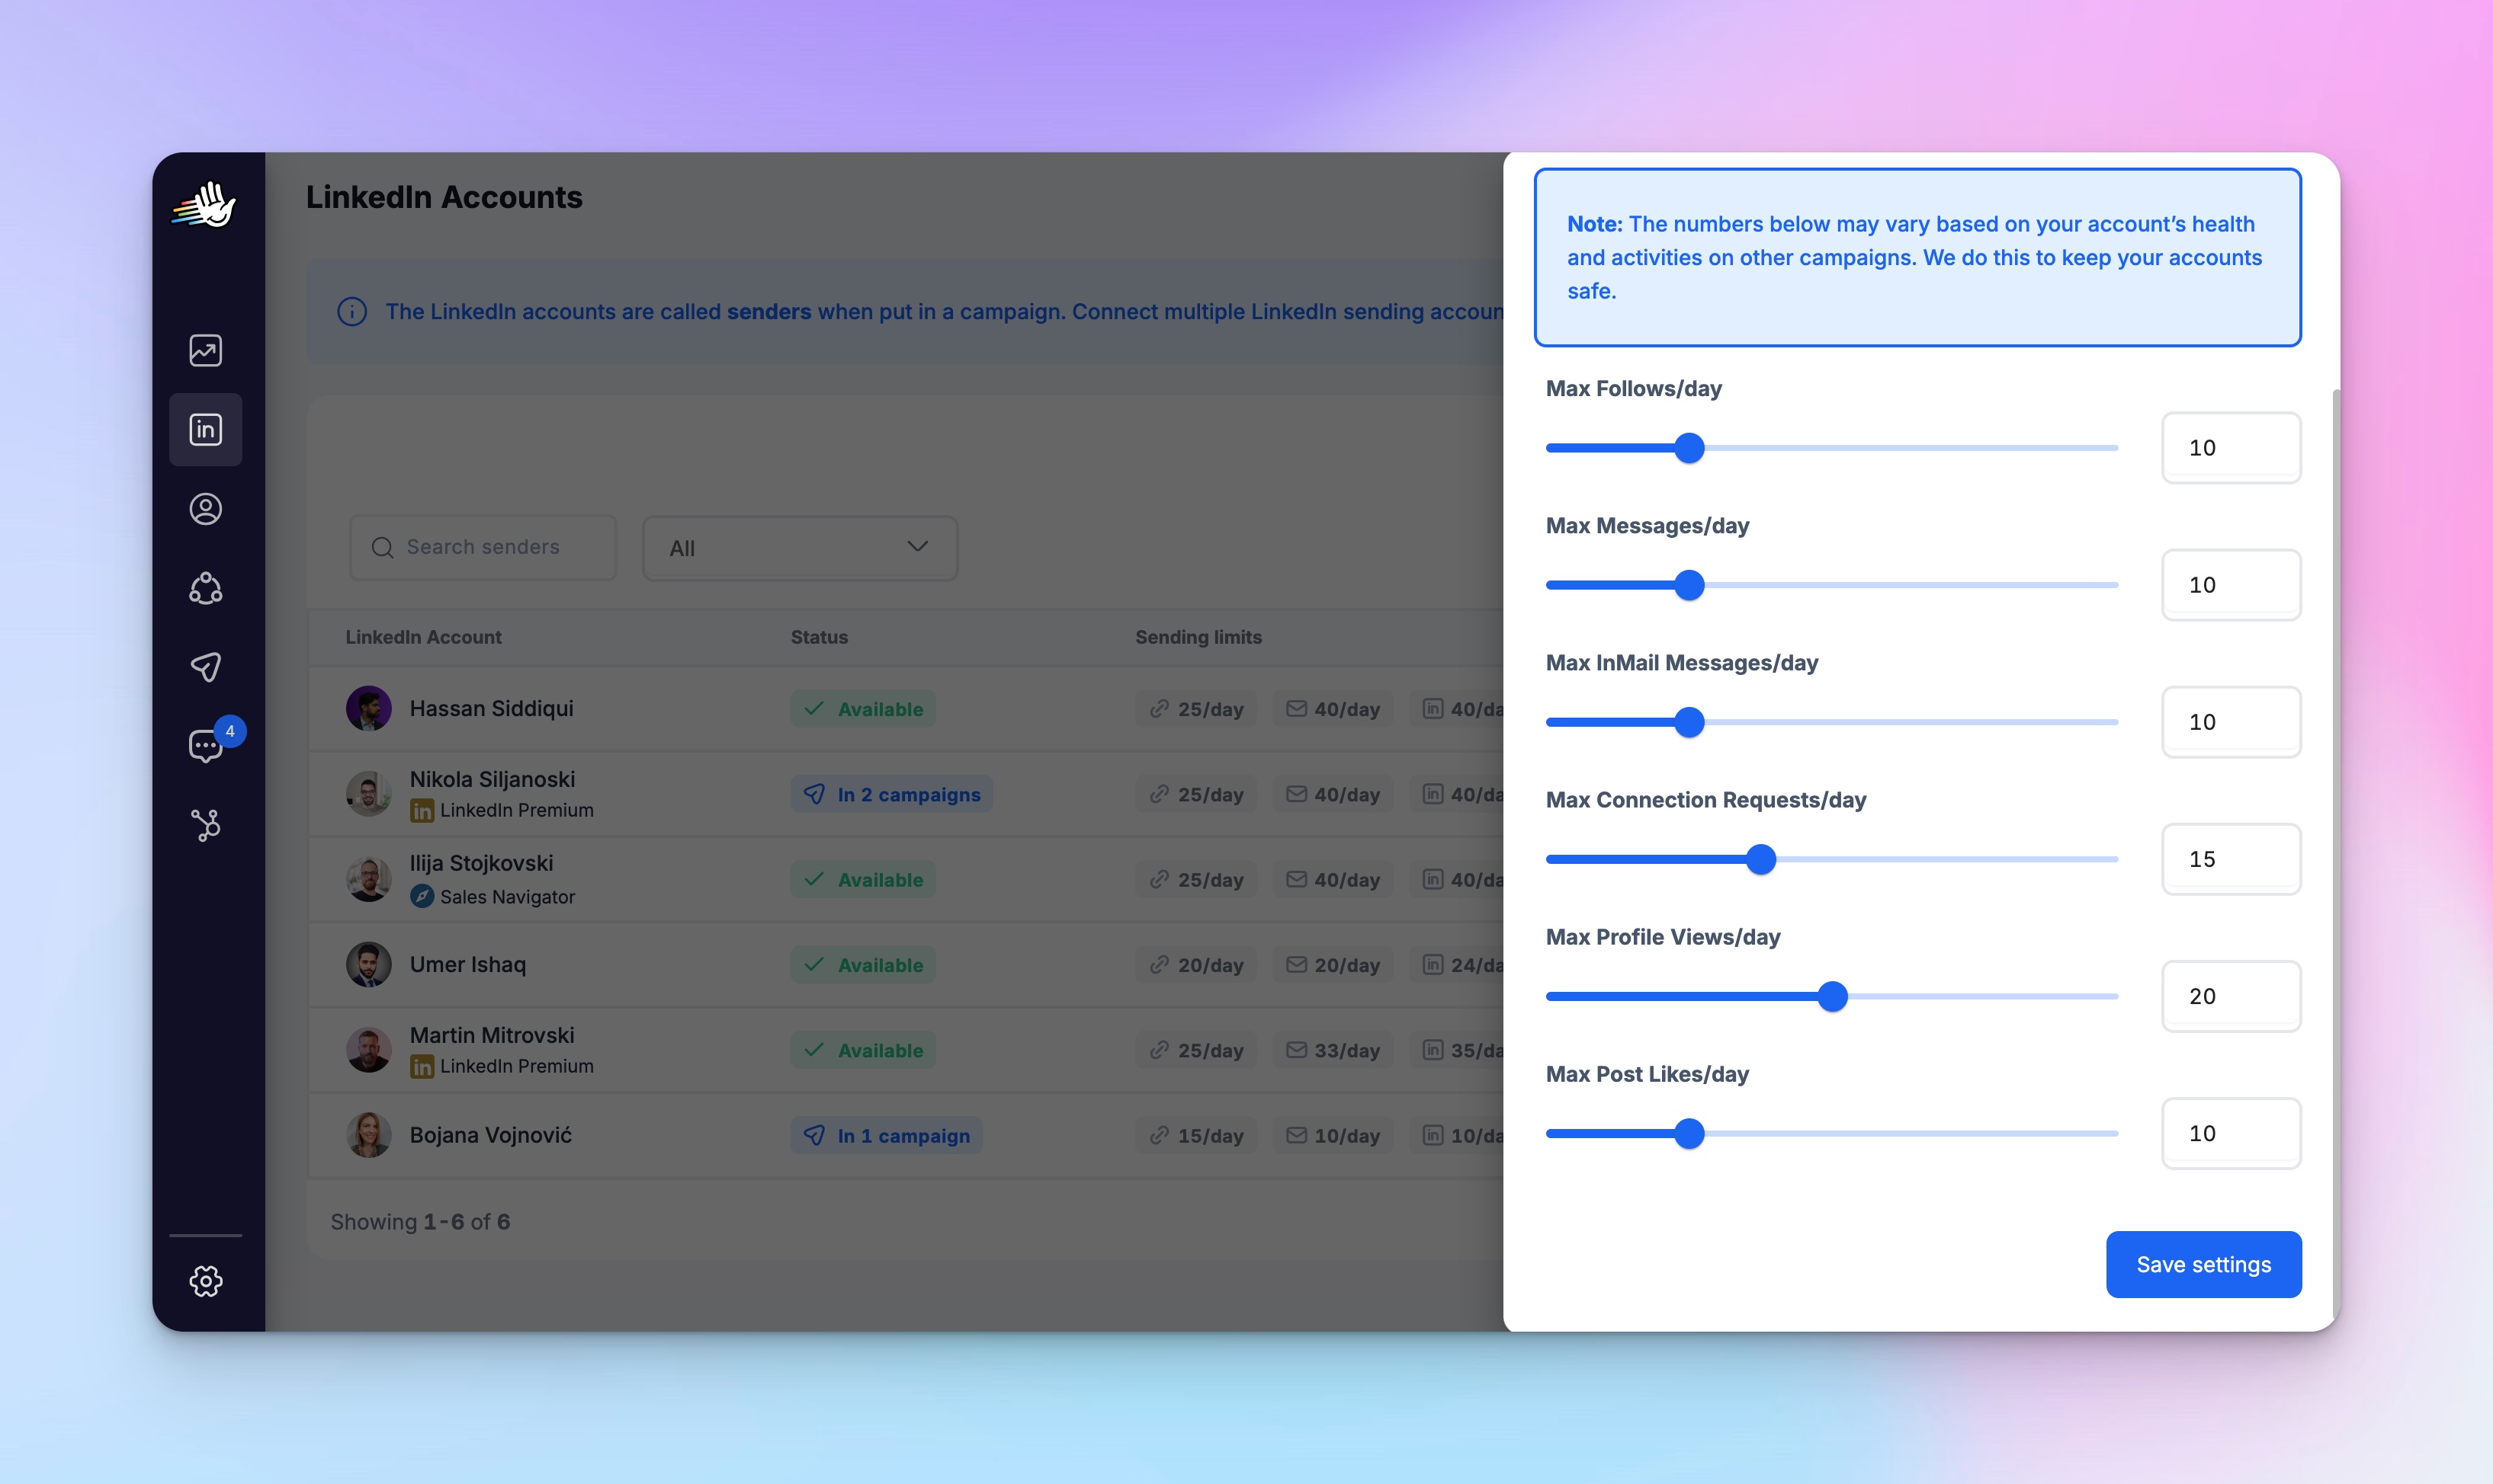Click the name Ilija Stojkovski

click(481, 863)
